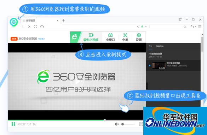Click the skin shirt icon in title bar
The image size is (207, 135).
point(180,19)
